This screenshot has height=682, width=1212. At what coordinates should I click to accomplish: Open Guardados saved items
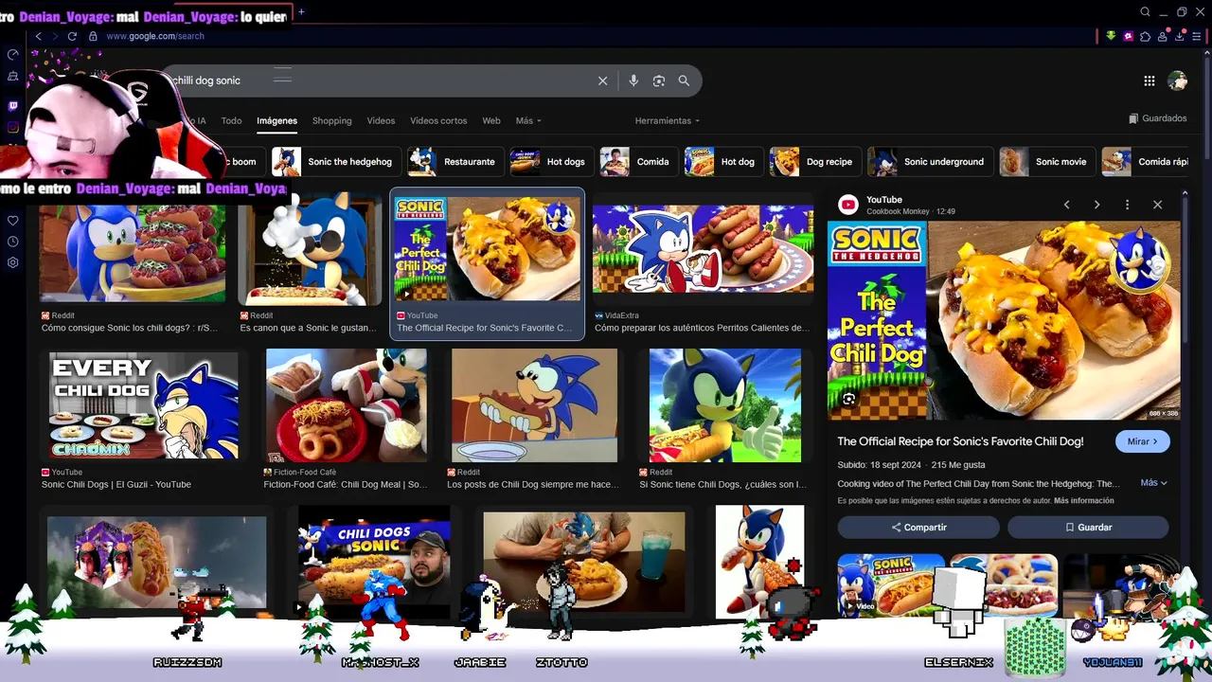coord(1157,118)
